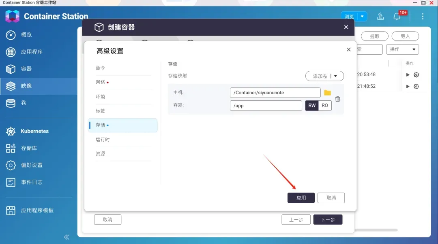The height and width of the screenshot is (244, 438).
Task: Open the notifications bell icon
Action: (x=397, y=17)
